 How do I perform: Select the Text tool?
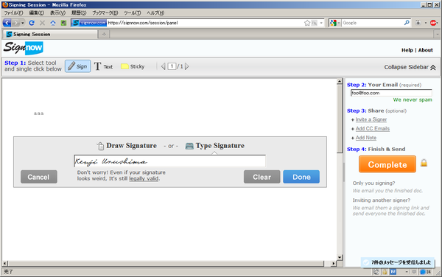tap(103, 66)
